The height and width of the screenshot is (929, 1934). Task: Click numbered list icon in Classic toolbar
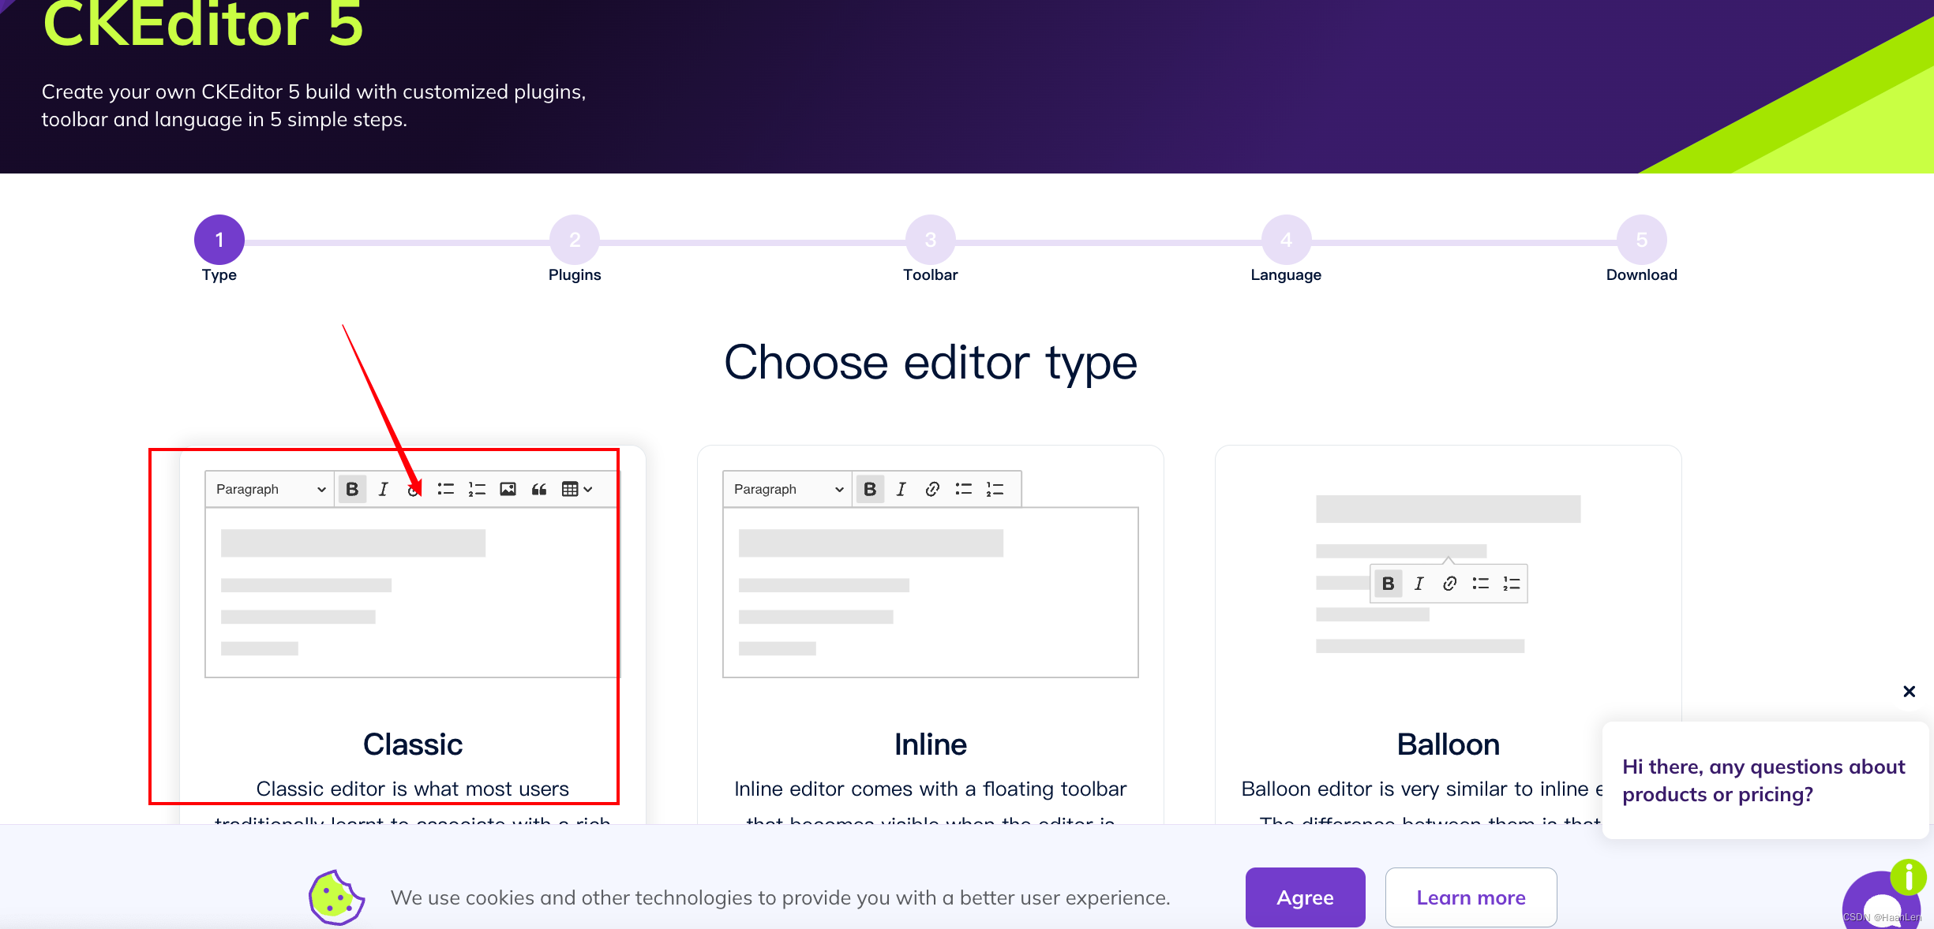click(x=477, y=489)
